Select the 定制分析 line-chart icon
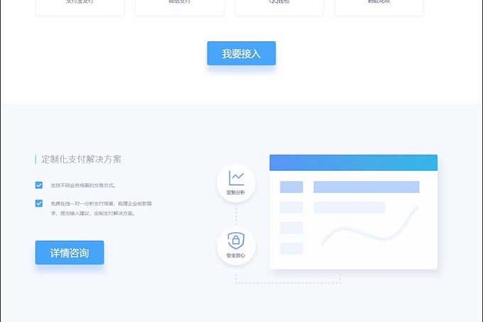The height and width of the screenshot is (322, 483). 236,178
